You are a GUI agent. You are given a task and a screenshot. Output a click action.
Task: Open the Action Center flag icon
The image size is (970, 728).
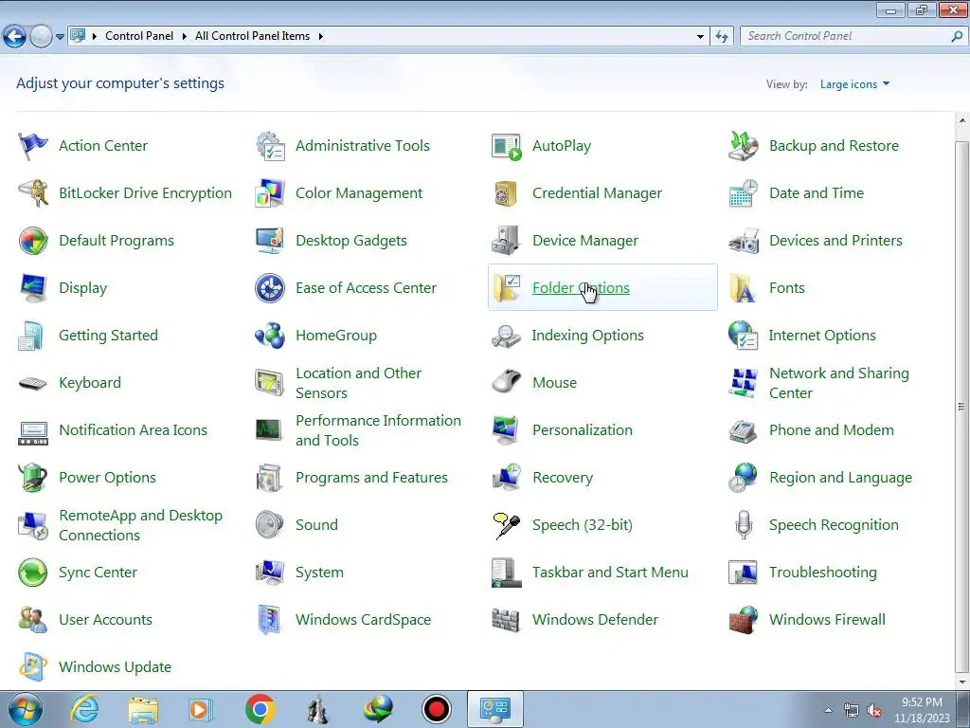click(x=33, y=146)
